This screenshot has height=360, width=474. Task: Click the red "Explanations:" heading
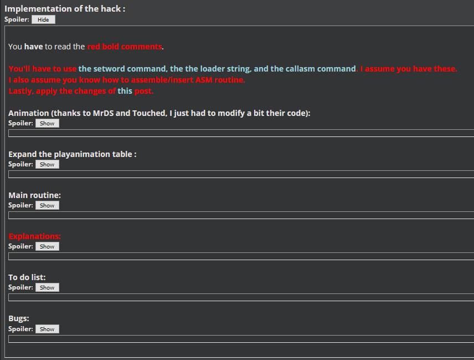[35, 236]
